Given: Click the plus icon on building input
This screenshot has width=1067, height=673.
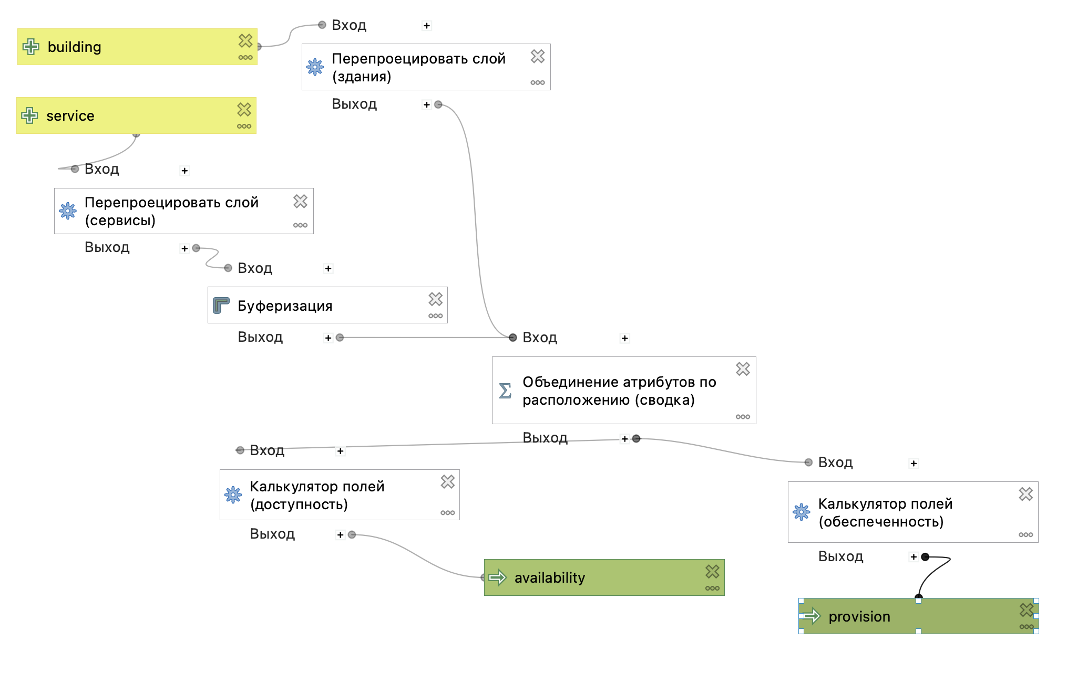Looking at the screenshot, I should [31, 47].
